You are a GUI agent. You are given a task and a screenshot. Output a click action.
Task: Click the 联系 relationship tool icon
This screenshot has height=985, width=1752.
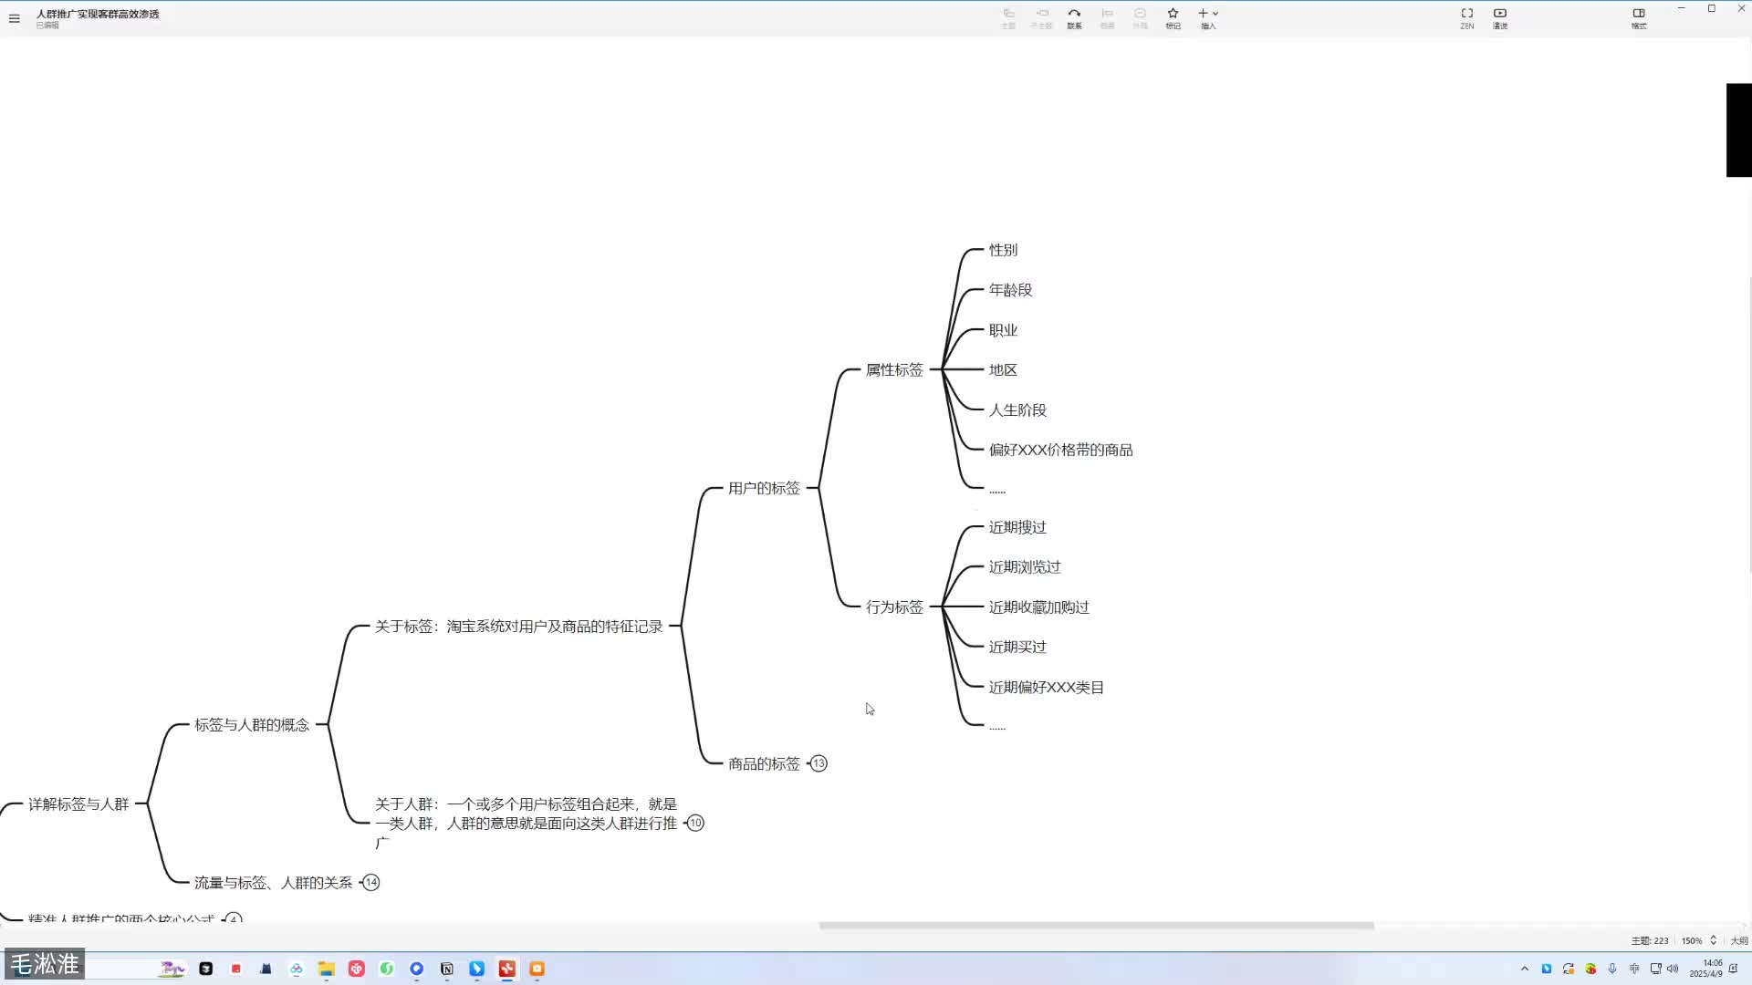click(x=1074, y=17)
